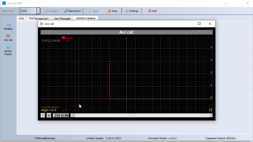Image resolution: width=253 pixels, height=142 pixels.
Task: Click the Acc cal: plot header bar
Action: pyautogui.click(x=127, y=32)
